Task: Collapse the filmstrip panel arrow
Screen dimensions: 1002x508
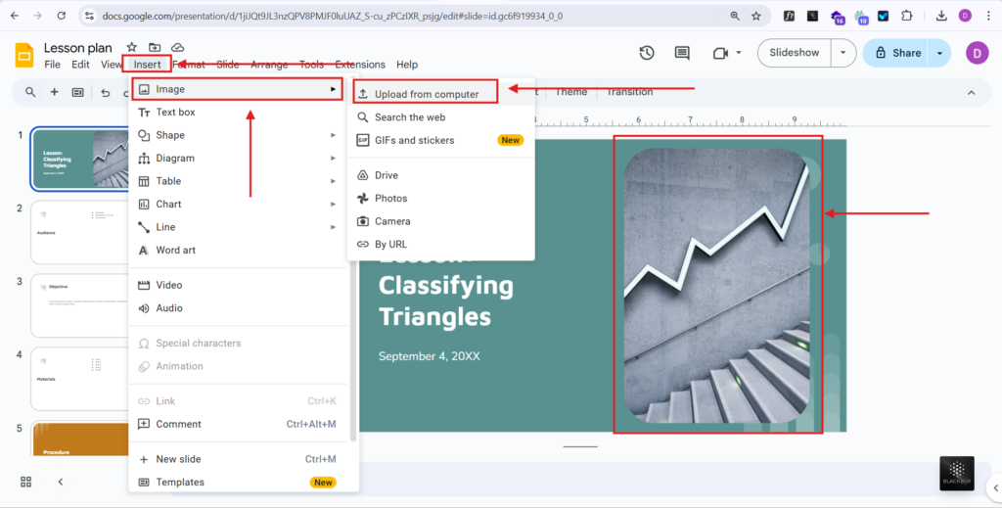Action: 61,482
